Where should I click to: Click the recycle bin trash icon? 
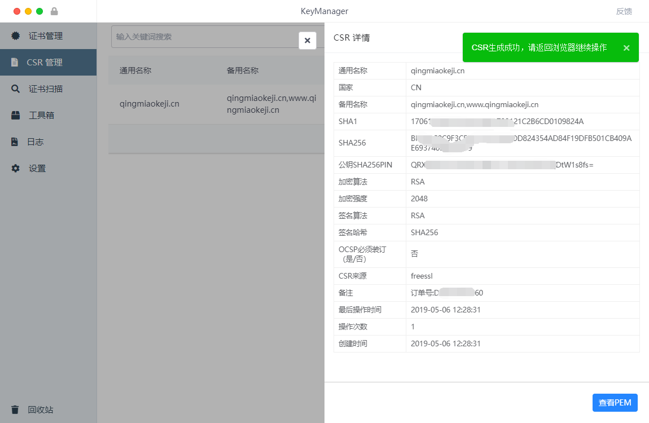(15, 410)
